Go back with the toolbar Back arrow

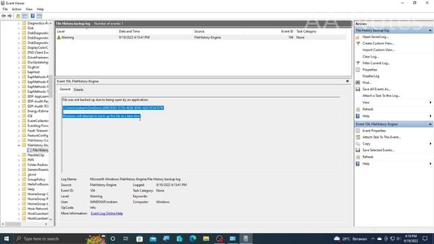(x=3, y=16)
